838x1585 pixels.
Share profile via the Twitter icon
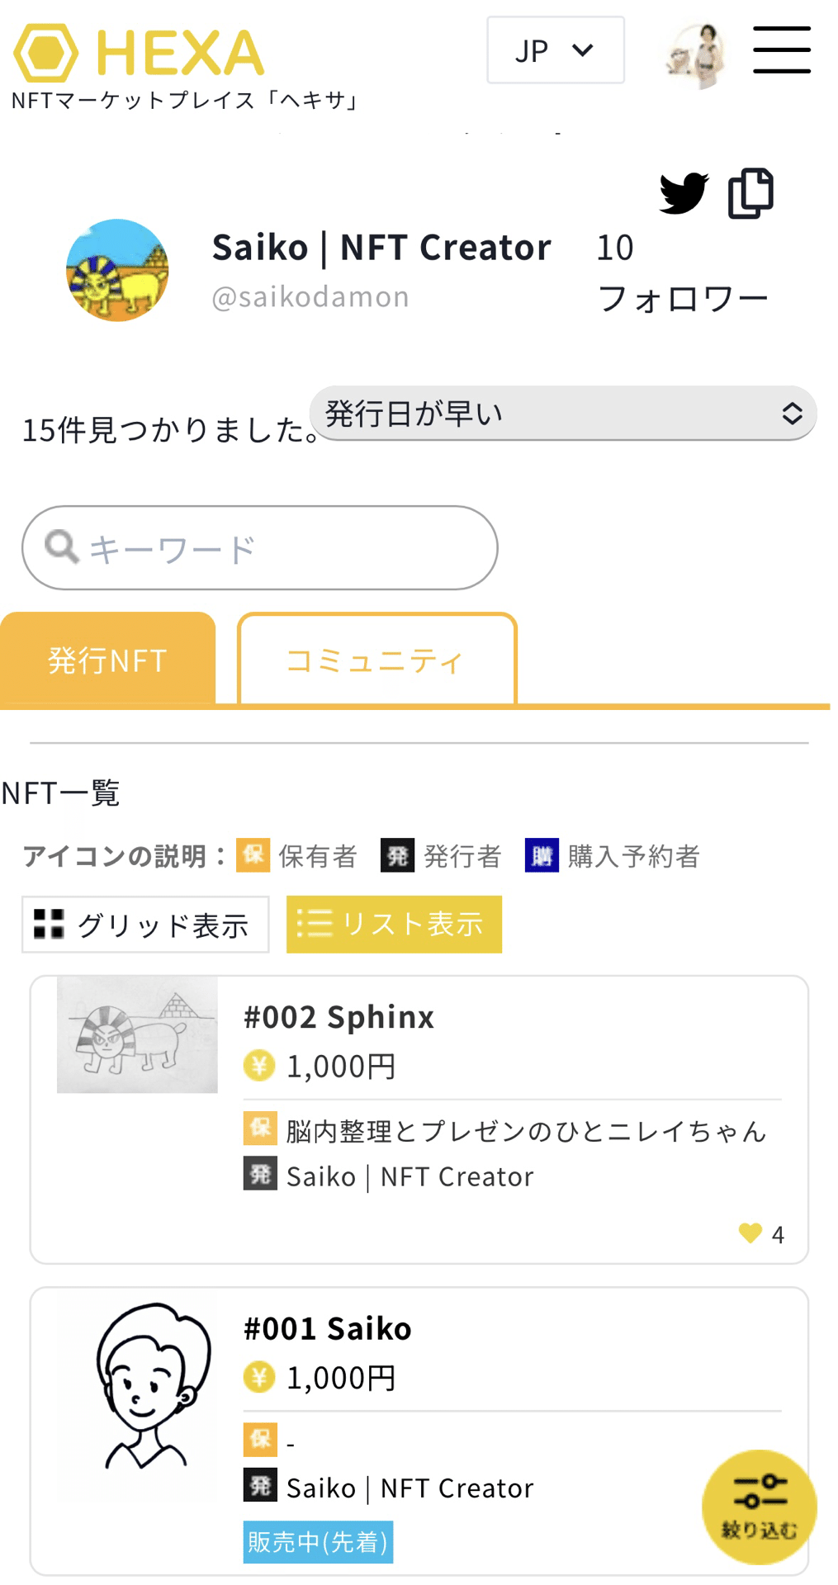(682, 192)
